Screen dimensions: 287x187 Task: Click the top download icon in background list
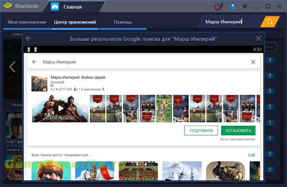point(270,60)
